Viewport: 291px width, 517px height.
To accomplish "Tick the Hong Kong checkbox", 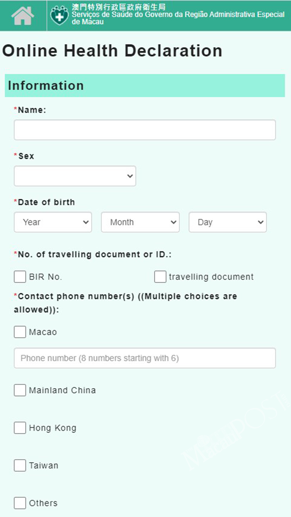I will coord(20,428).
